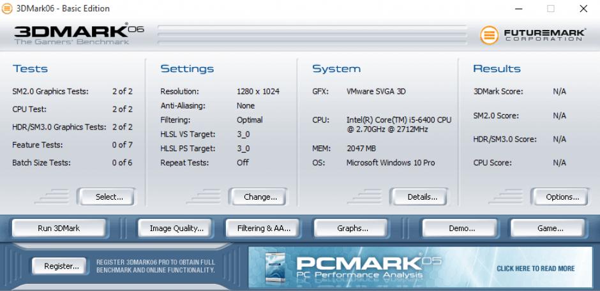Click the 3DMark06 Gamers' Benchmark logo
The height and width of the screenshot is (291, 600).
[x=79, y=34]
